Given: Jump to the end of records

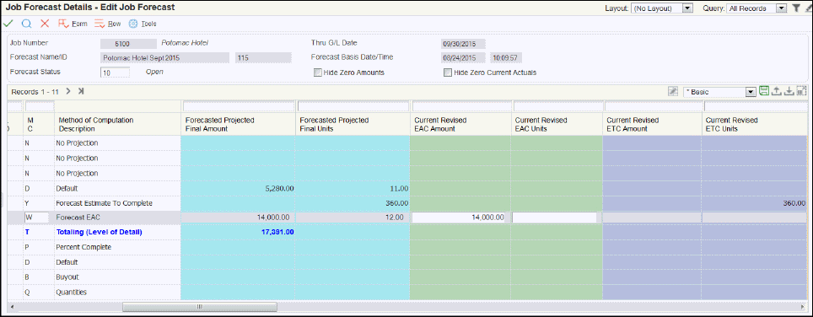Looking at the screenshot, I should (81, 91).
